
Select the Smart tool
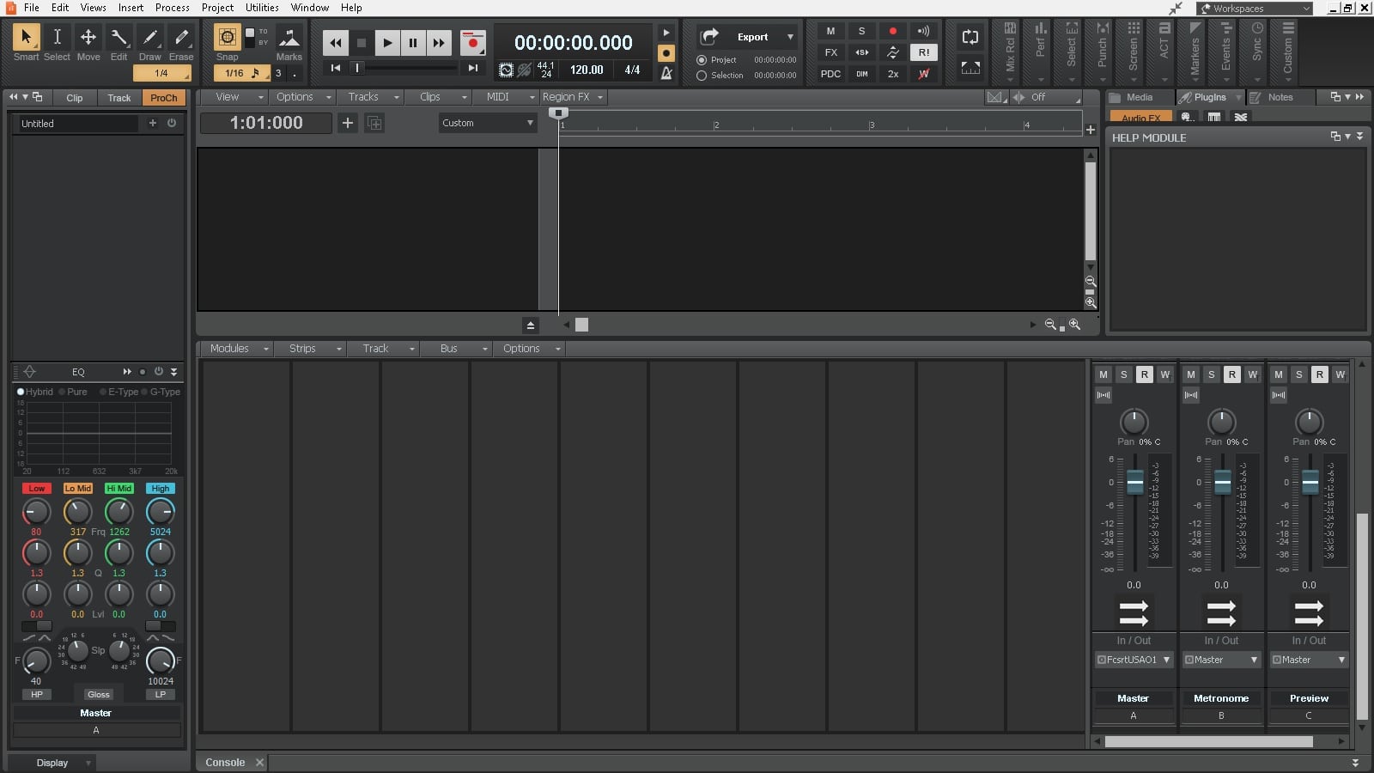pos(26,42)
